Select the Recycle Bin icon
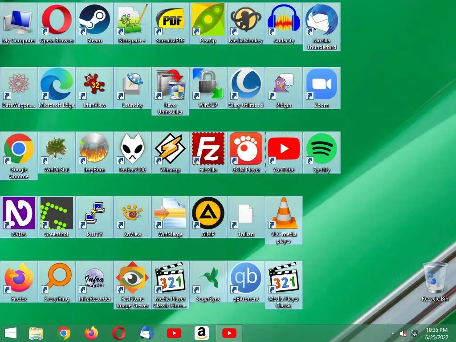The height and width of the screenshot is (342, 456). (x=435, y=281)
